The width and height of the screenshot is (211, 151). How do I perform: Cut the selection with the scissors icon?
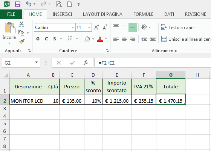[21, 24]
